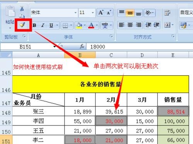Toggle Underline formatting

pos(51,25)
